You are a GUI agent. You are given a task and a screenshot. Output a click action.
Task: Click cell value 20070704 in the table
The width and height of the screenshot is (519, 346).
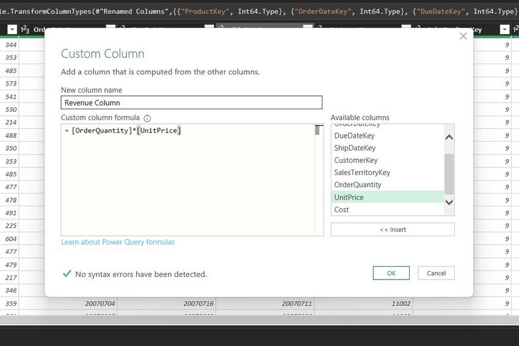100,303
